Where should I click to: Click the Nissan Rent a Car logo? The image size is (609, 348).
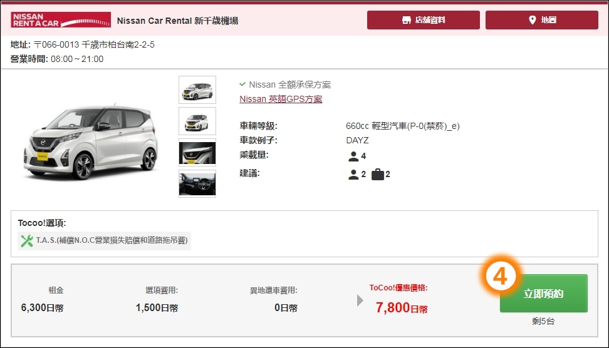pos(61,20)
